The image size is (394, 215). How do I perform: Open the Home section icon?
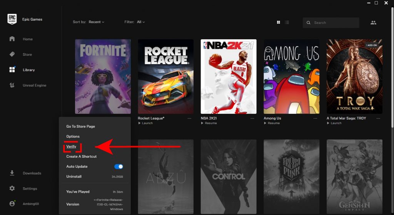coord(12,39)
